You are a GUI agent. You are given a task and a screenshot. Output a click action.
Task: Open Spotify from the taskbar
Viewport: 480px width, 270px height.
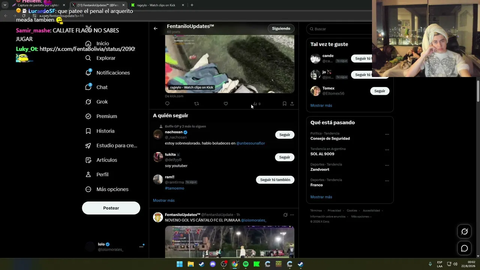coord(246,264)
